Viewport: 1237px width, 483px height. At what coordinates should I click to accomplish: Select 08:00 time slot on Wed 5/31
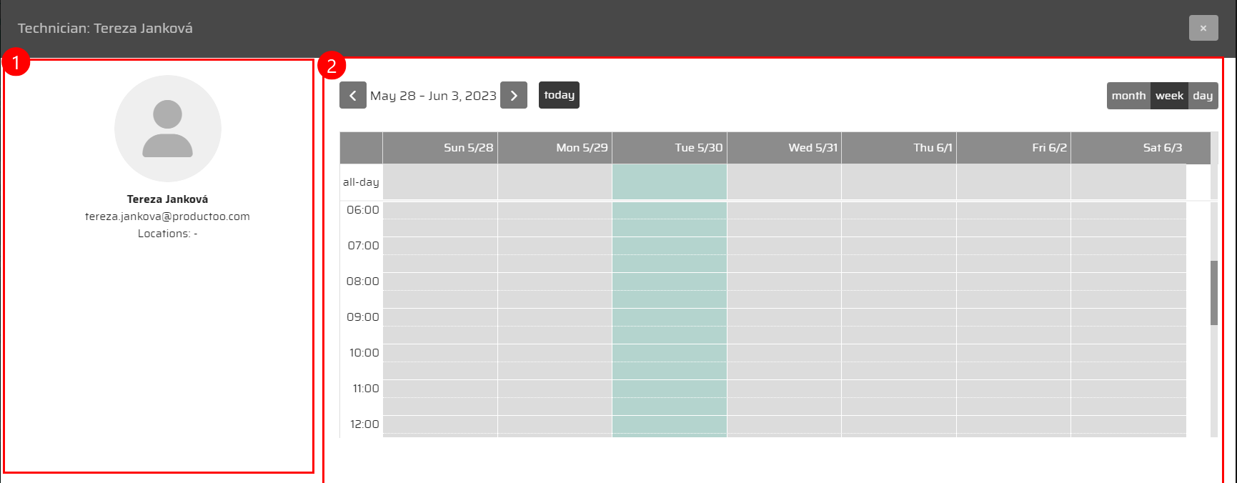[784, 282]
